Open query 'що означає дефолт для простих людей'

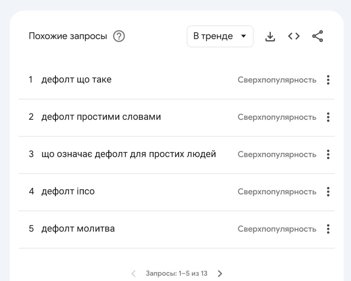pos(129,154)
